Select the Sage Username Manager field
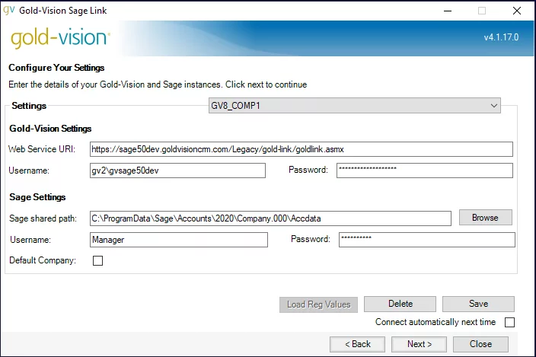536x357 pixels. [179, 240]
